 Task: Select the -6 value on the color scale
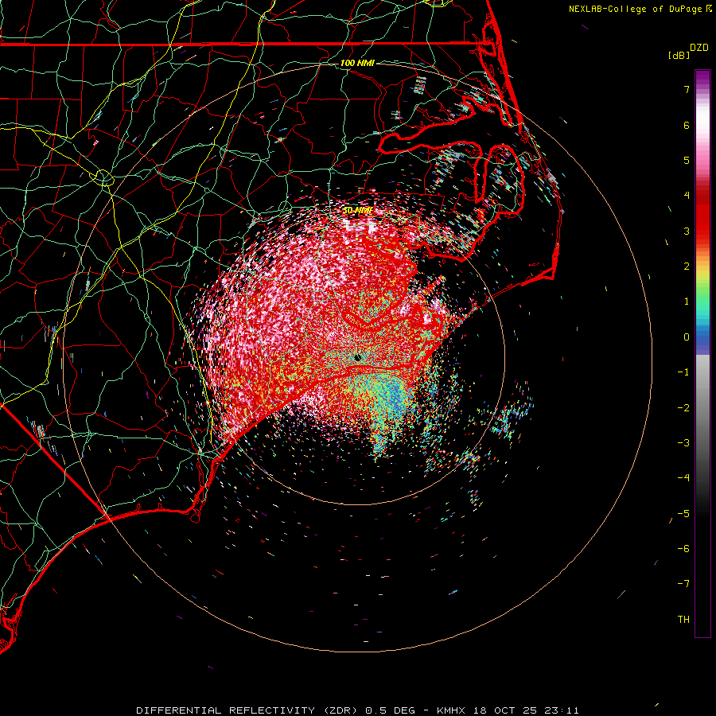coord(683,549)
